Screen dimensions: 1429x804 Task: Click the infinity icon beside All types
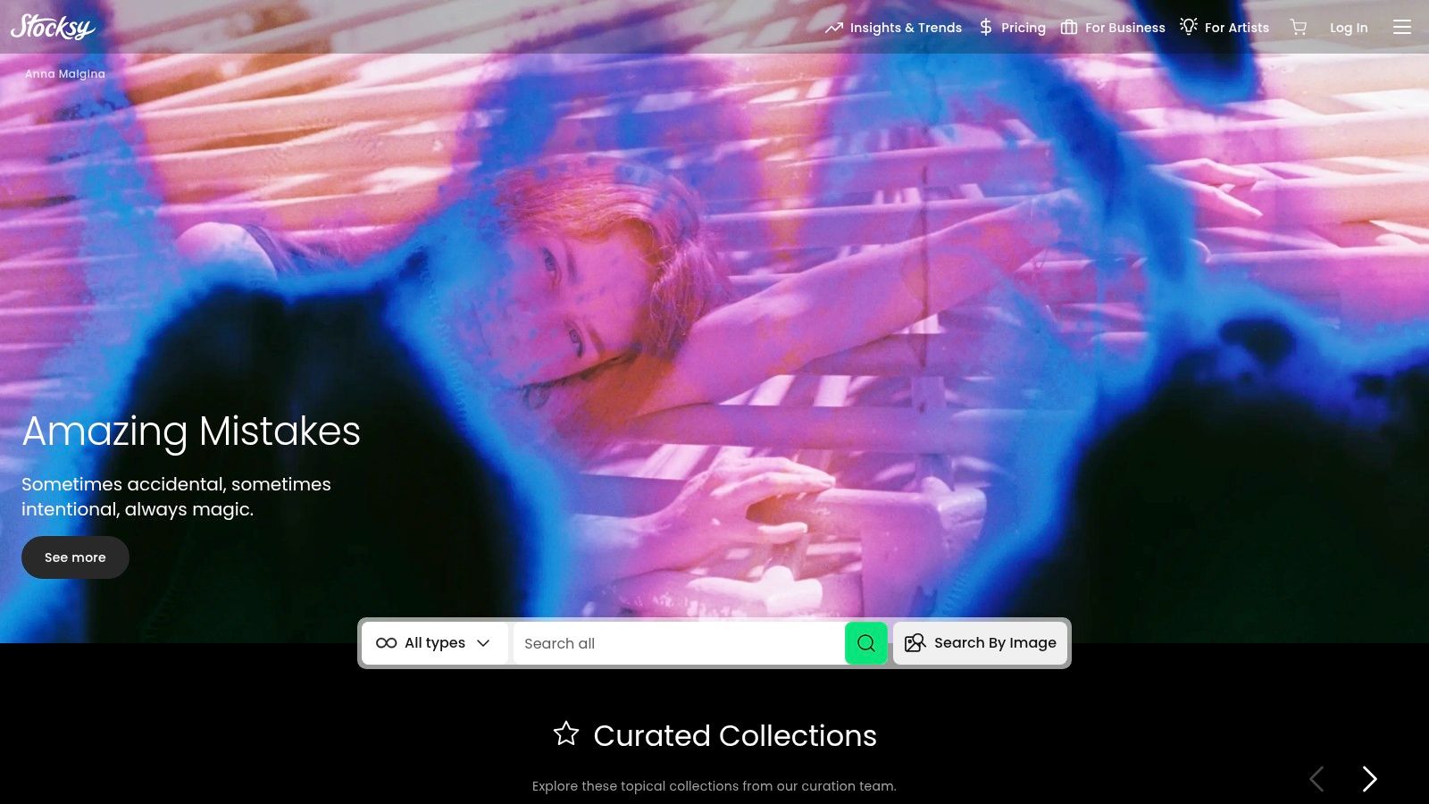click(387, 643)
